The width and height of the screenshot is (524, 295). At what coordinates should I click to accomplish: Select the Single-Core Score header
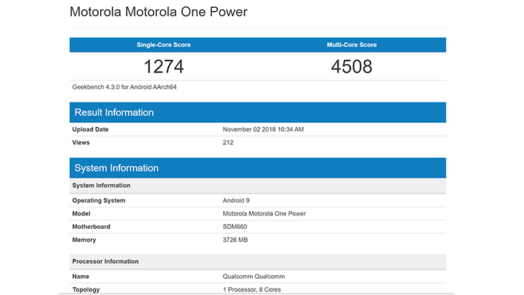(164, 45)
